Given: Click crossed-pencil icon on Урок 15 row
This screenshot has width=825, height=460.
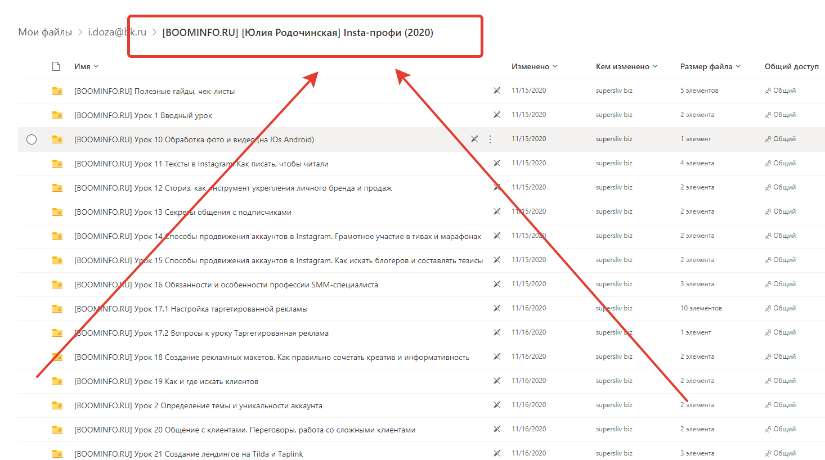Looking at the screenshot, I should click(x=497, y=260).
